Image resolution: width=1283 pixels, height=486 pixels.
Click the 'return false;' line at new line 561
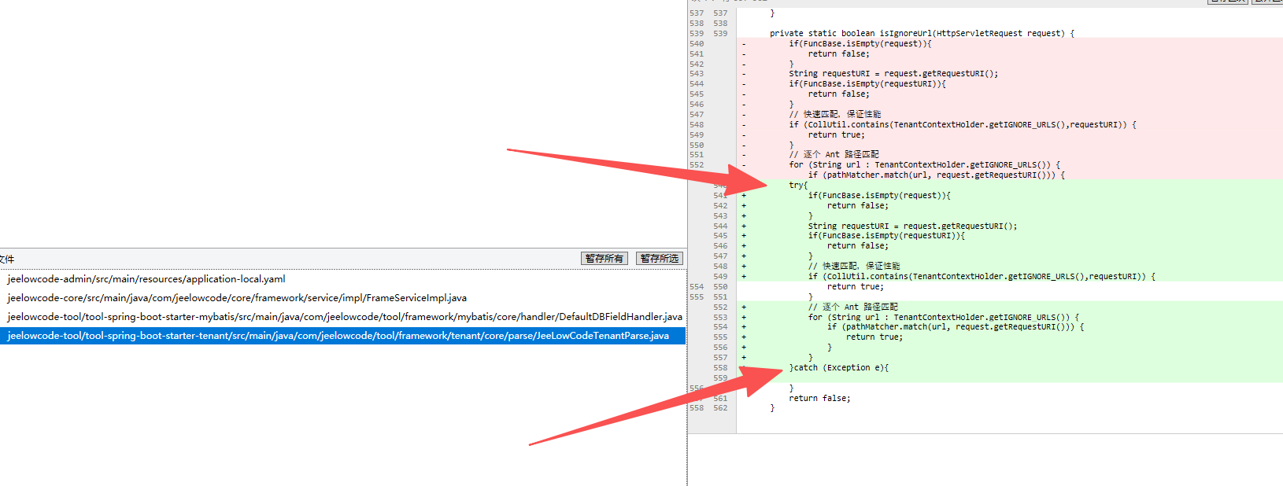[x=819, y=399]
